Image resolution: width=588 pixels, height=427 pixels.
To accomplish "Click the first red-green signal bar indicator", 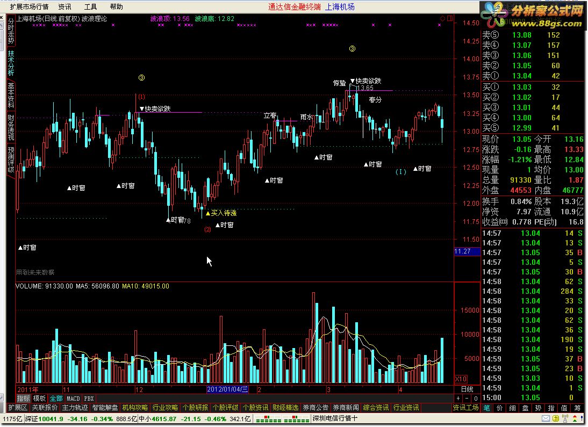I will click(268, 419).
